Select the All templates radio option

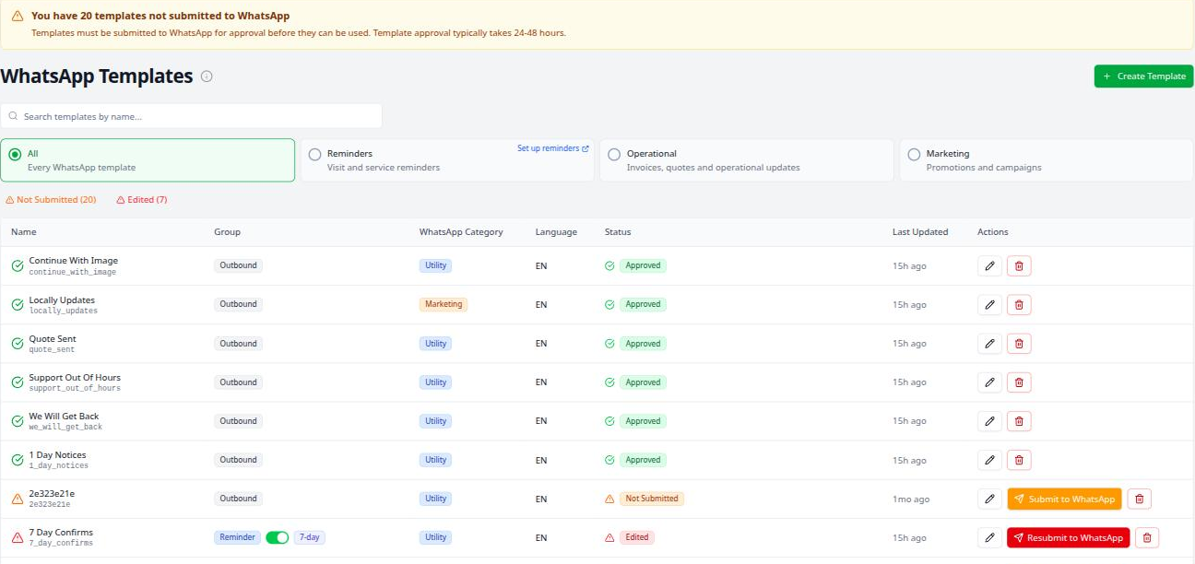pyautogui.click(x=15, y=155)
